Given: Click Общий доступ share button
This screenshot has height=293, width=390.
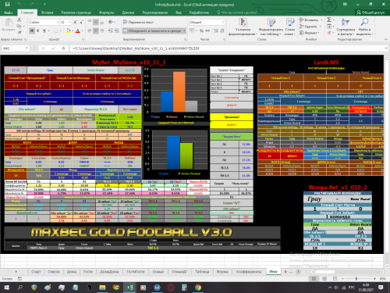Looking at the screenshot, I should (370, 13).
